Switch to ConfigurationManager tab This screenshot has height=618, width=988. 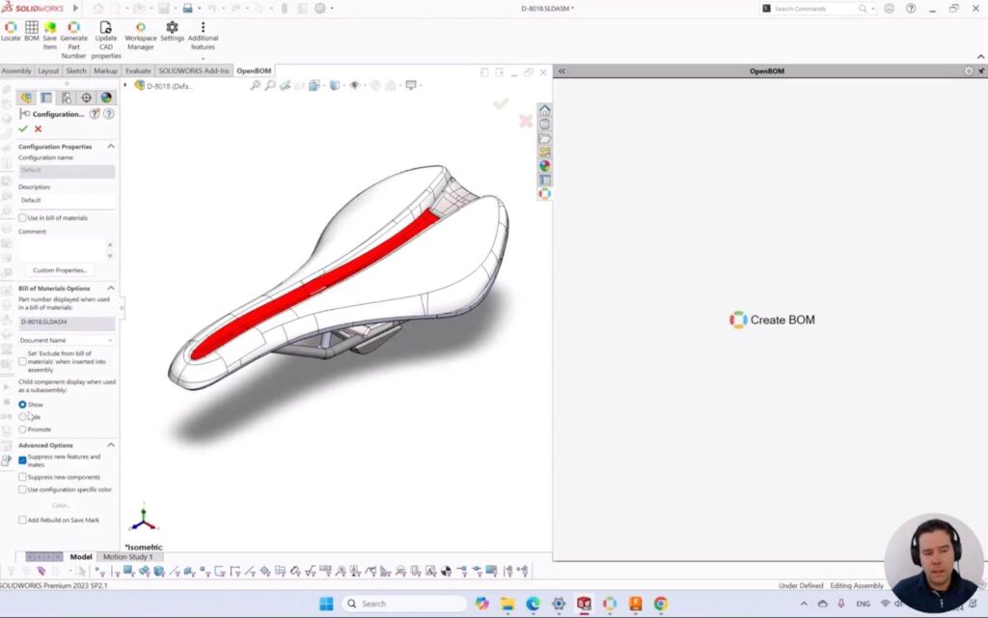click(67, 98)
